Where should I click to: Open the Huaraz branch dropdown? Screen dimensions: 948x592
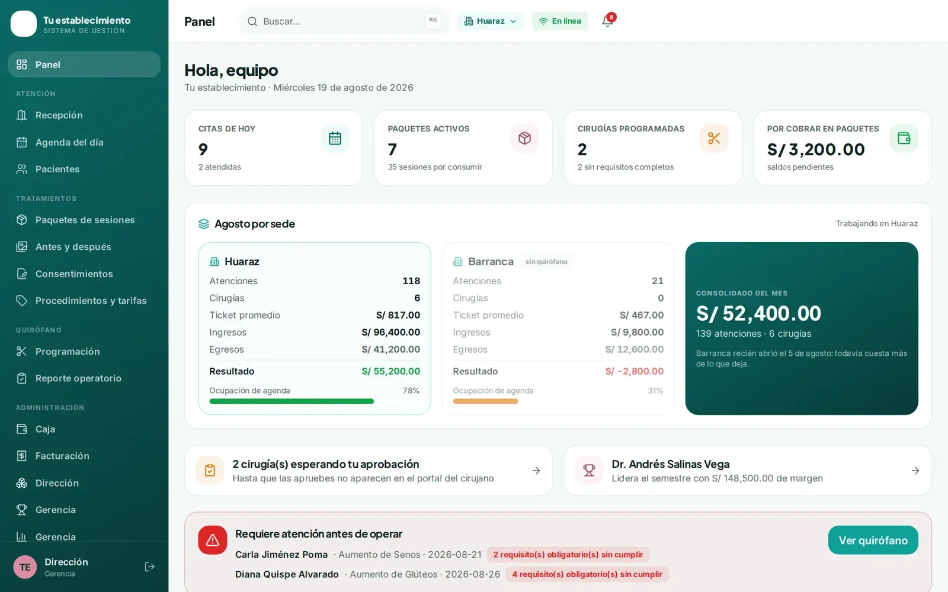491,21
